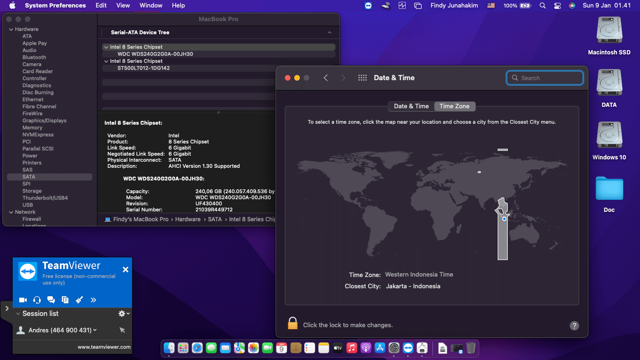
Task: Open the activity monitor graph menu bar icon
Action: (x=402, y=6)
